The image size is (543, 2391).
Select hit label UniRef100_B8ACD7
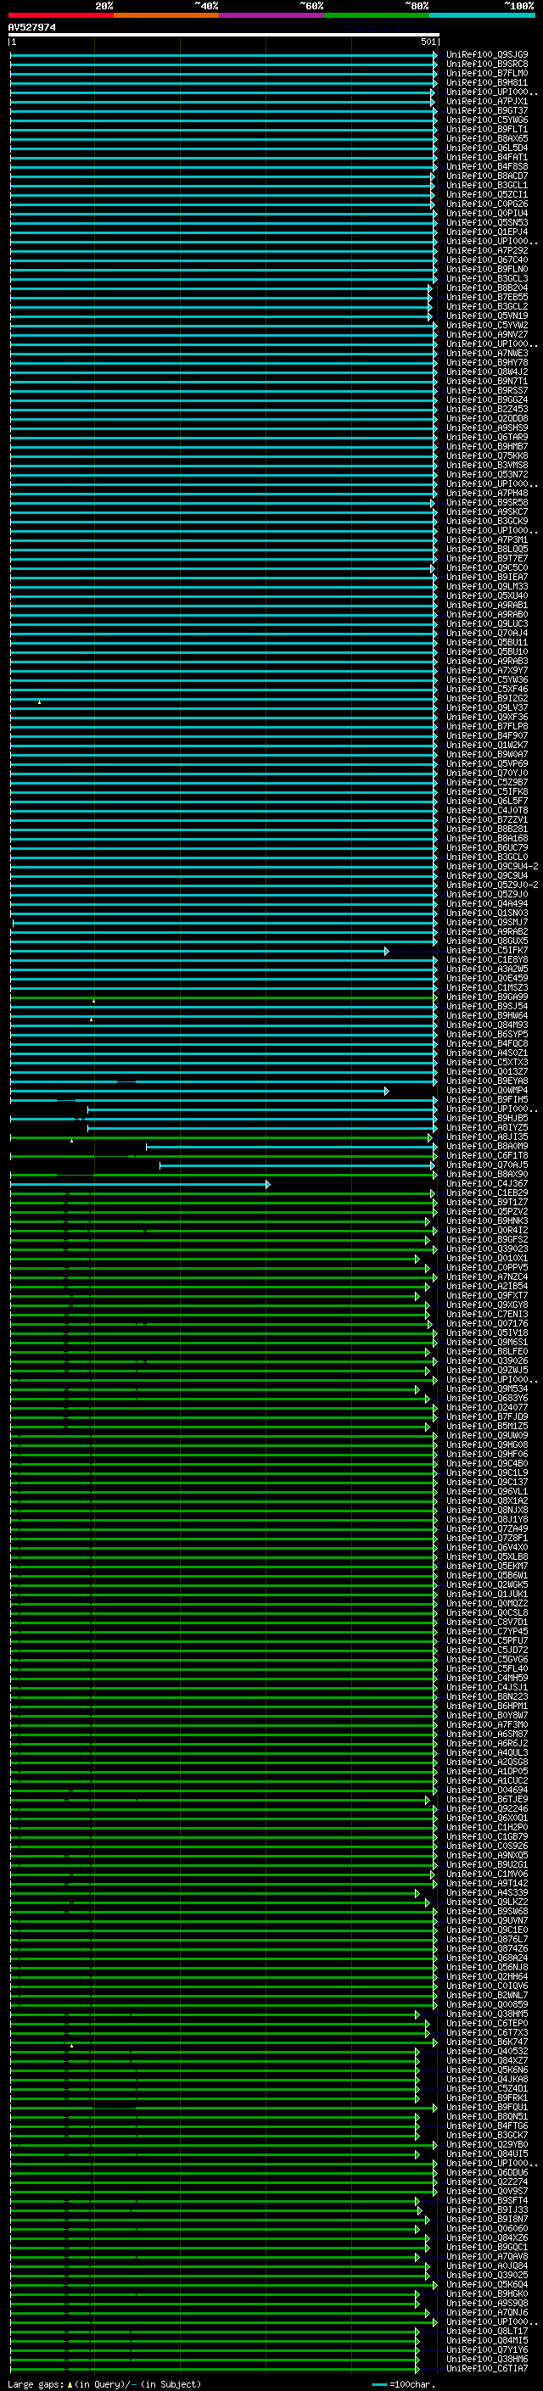487,176
